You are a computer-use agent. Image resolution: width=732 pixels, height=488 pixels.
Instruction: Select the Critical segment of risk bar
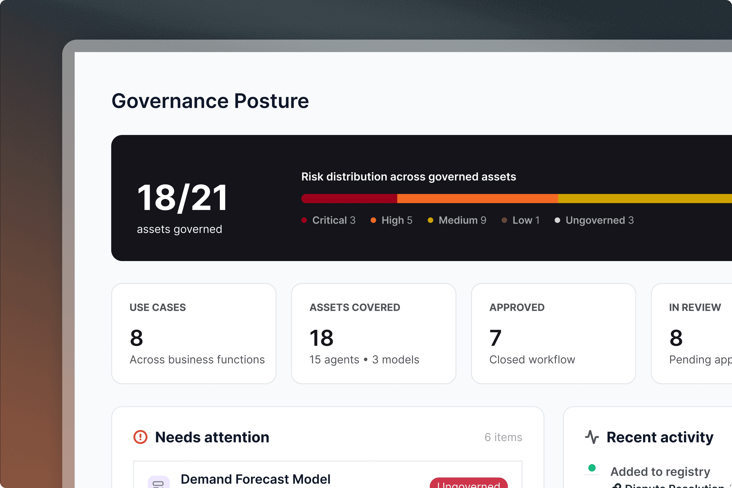[349, 199]
